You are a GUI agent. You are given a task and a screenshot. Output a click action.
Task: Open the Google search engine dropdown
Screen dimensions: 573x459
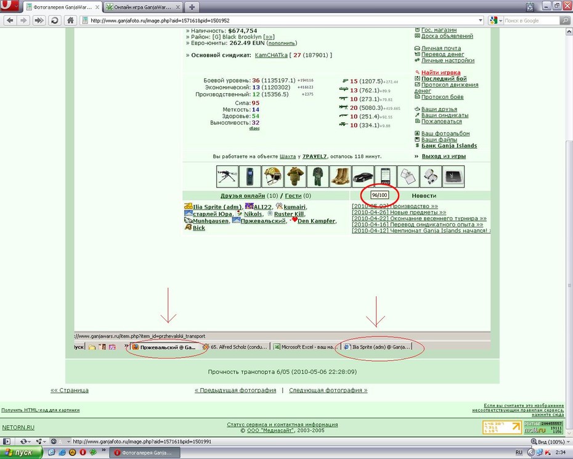pyautogui.click(x=495, y=21)
